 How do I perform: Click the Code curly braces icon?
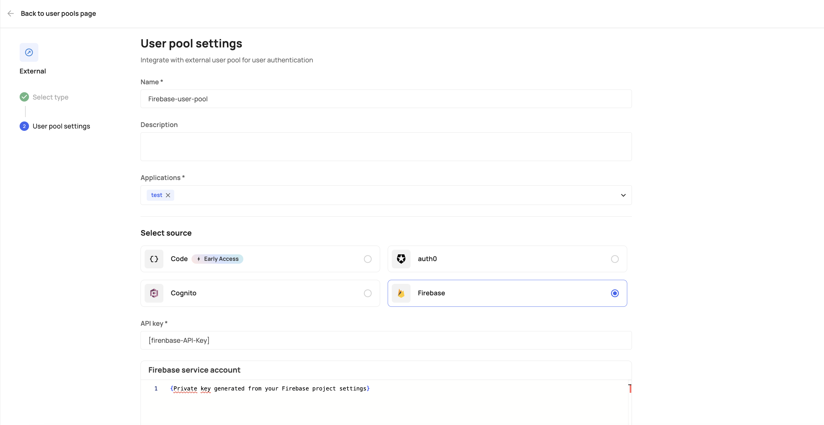(x=154, y=259)
